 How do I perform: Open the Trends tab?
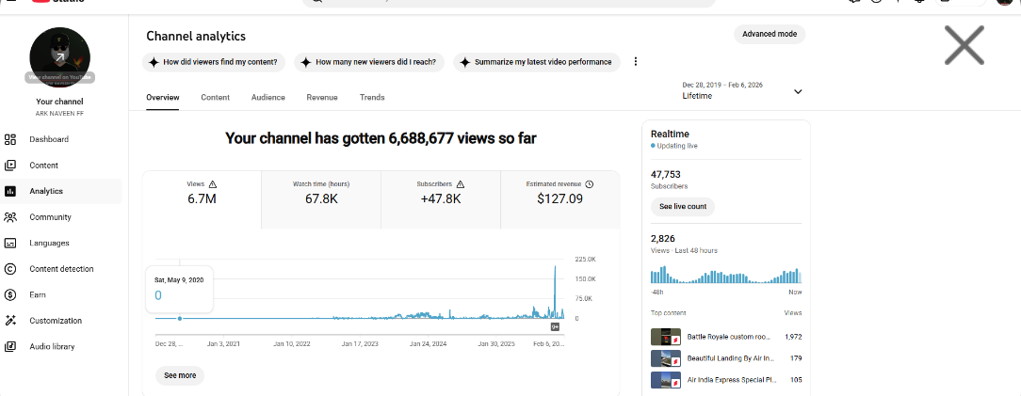(x=372, y=97)
